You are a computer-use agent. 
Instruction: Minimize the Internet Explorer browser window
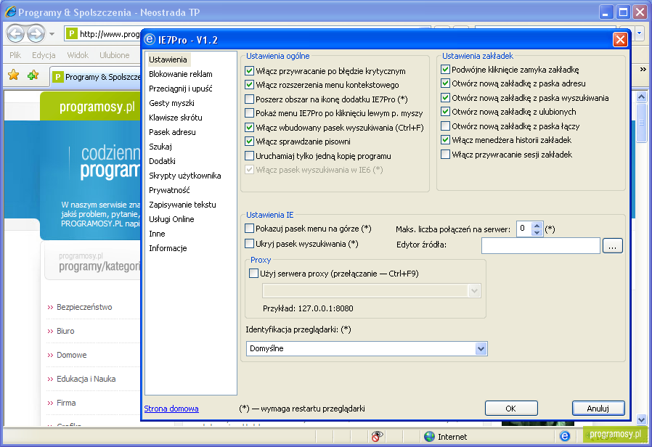point(606,12)
